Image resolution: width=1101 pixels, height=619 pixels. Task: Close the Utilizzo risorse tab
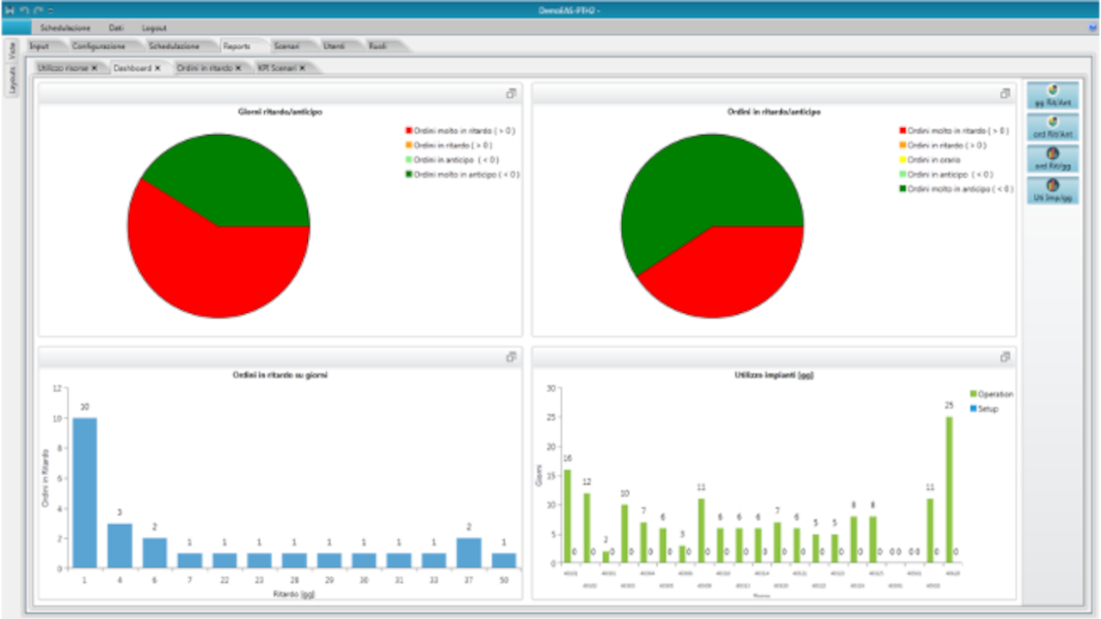click(95, 67)
